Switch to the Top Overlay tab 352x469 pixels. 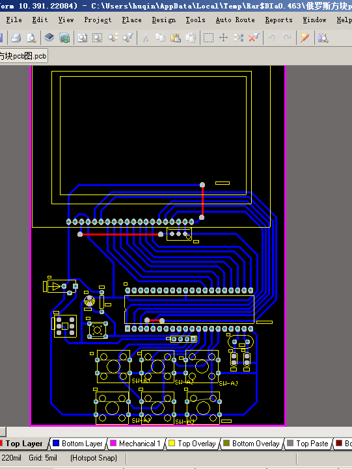tap(193, 443)
